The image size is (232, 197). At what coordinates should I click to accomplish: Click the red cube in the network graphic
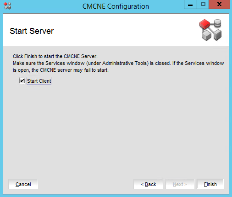(204, 24)
